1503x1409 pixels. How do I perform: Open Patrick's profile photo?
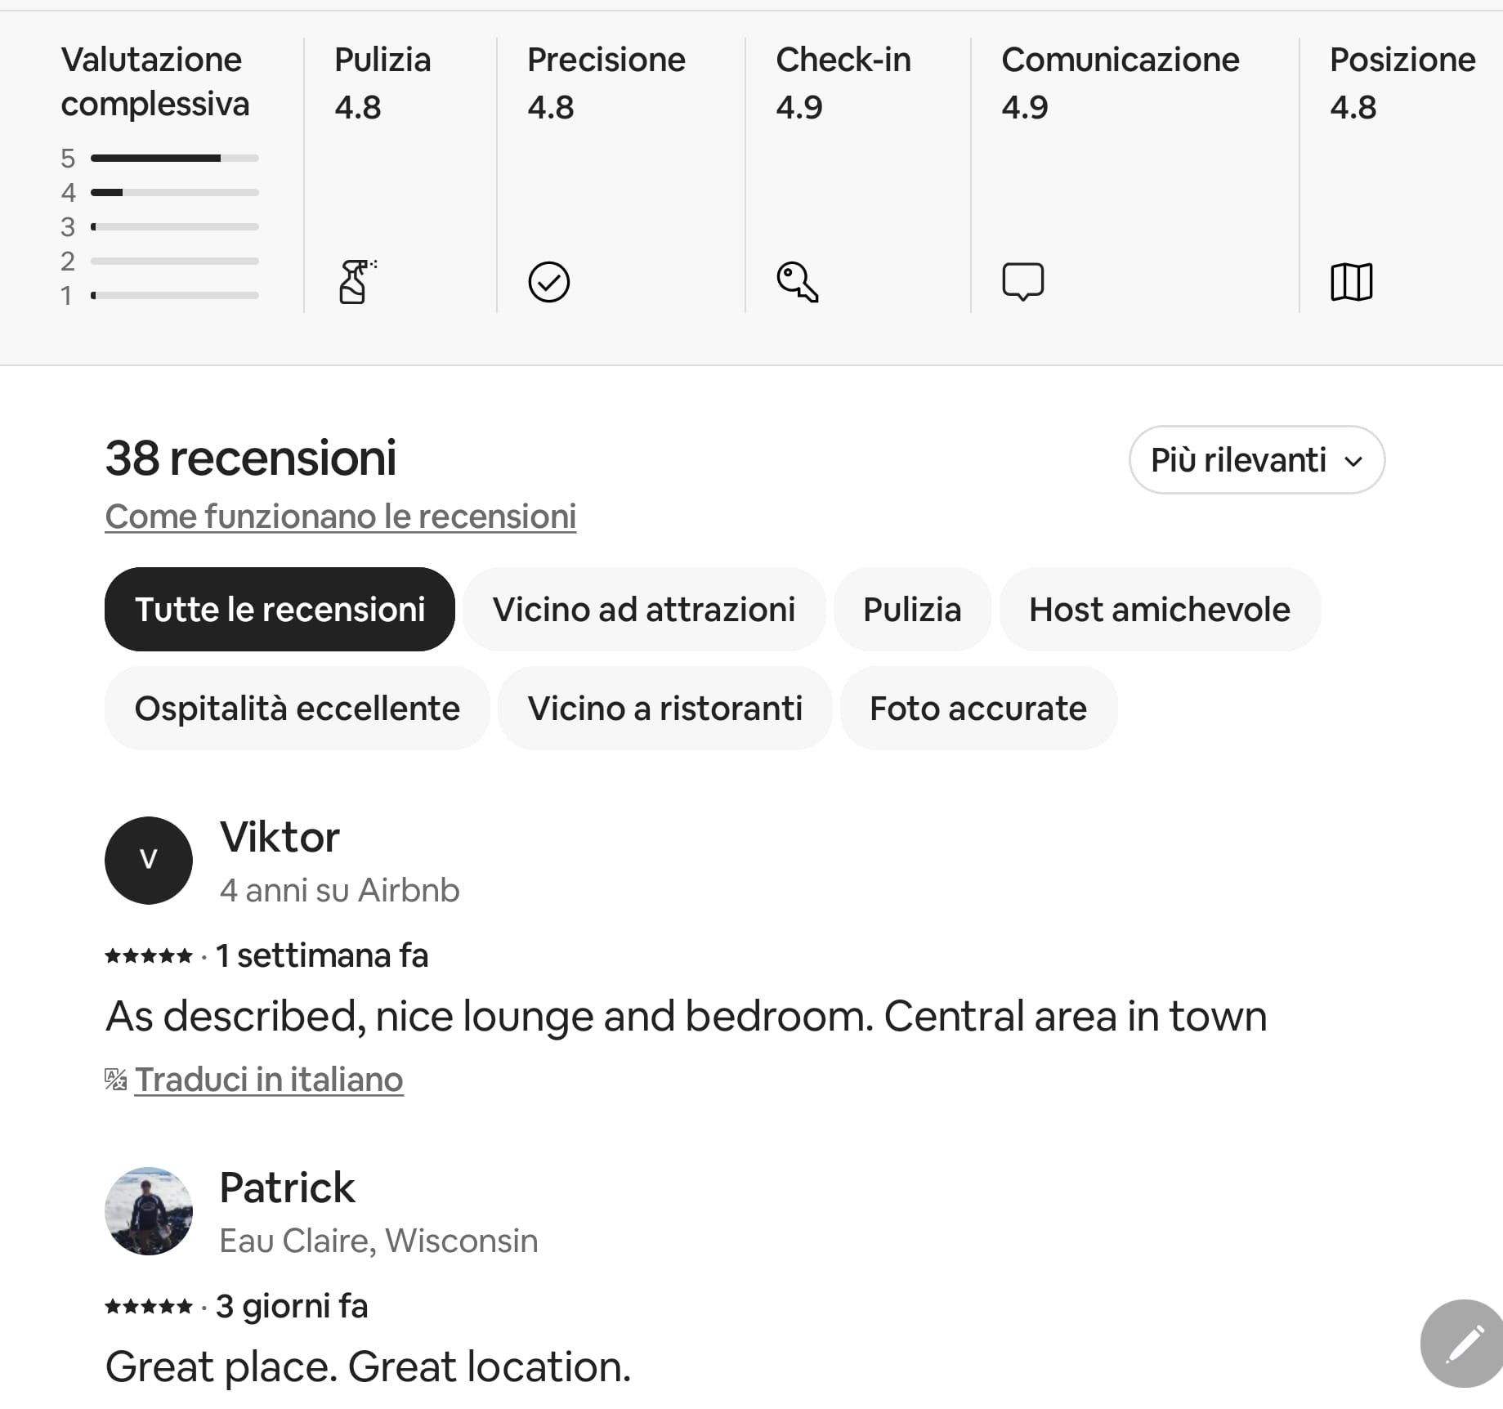click(x=149, y=1211)
